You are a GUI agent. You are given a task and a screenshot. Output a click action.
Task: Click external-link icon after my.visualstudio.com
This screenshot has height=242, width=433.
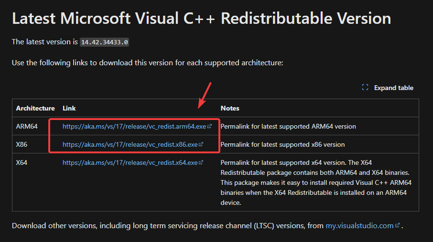(x=398, y=225)
